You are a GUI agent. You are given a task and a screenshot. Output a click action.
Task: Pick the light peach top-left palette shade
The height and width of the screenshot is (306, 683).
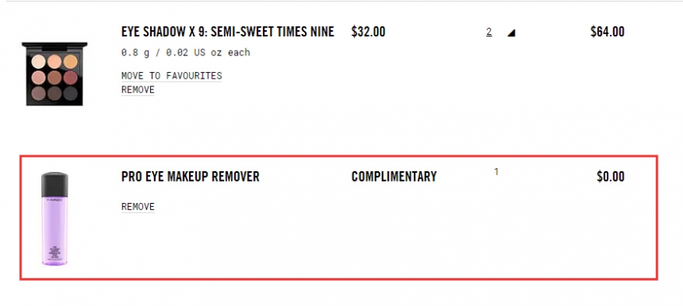(x=39, y=62)
